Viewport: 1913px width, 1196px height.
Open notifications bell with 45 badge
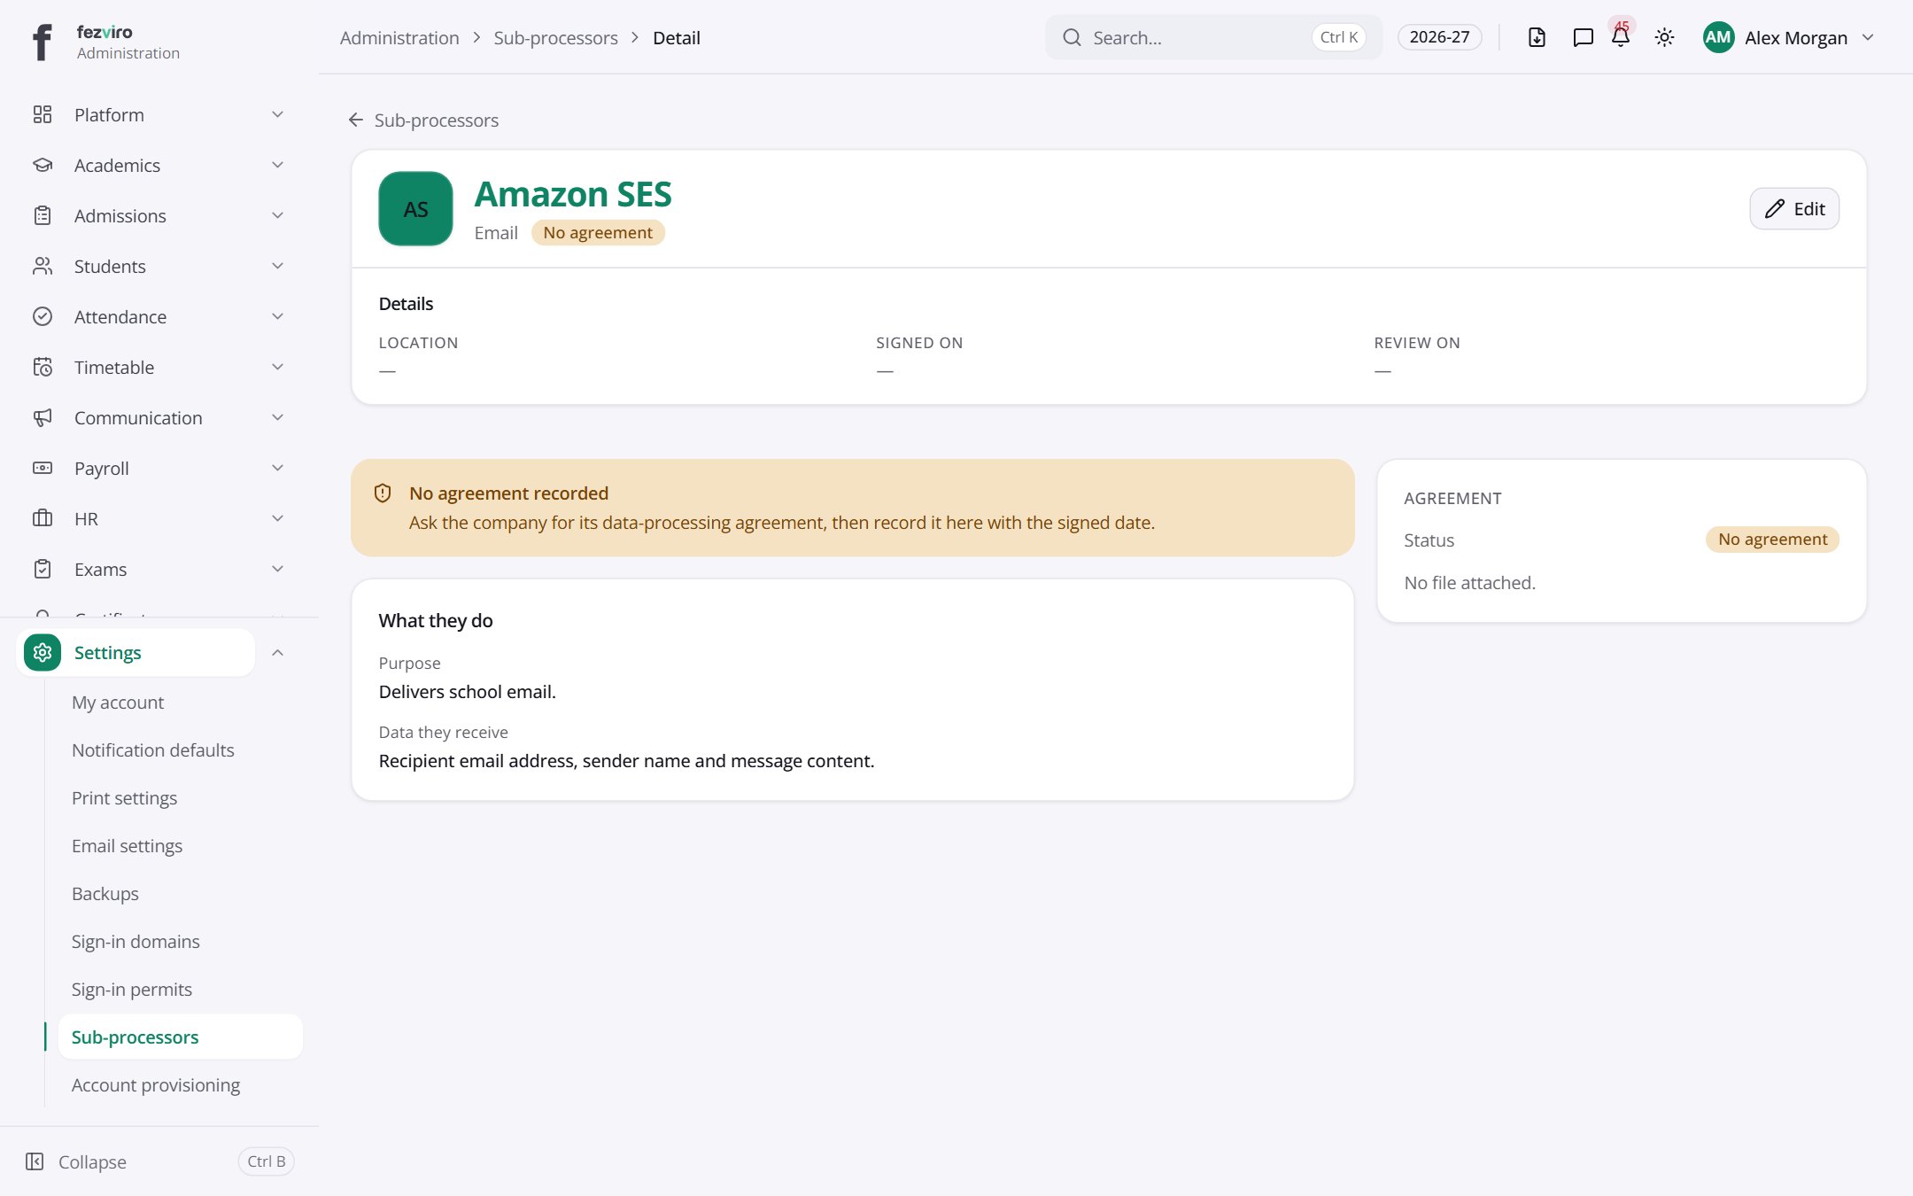pos(1621,36)
